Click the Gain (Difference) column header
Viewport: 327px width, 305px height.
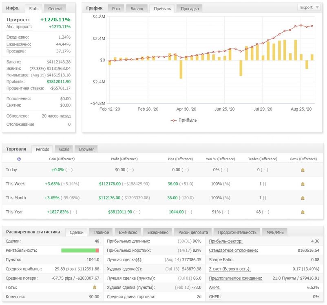62,159
